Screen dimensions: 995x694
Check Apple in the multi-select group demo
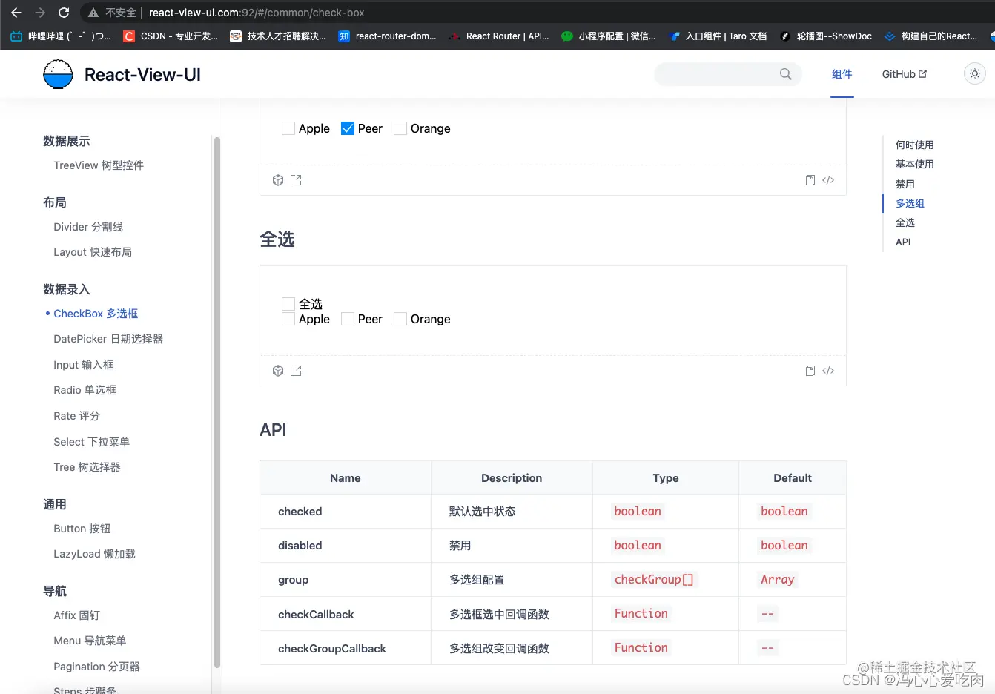[x=288, y=128]
